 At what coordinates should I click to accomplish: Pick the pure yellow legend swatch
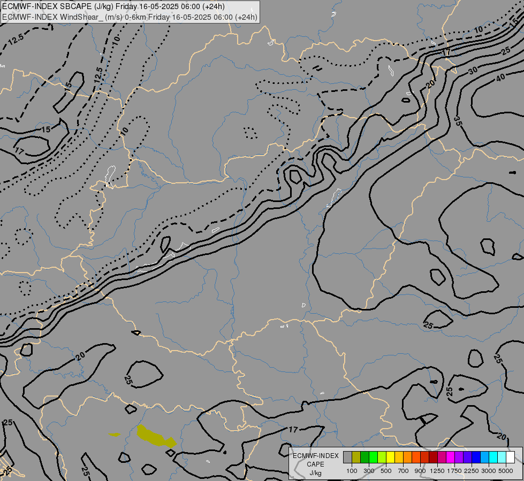(390, 457)
